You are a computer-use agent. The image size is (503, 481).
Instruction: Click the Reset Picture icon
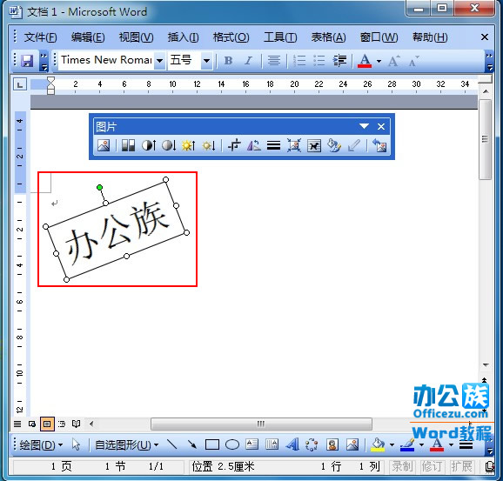379,145
